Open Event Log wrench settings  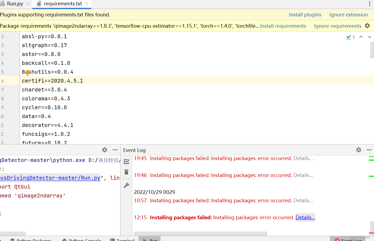coord(126,185)
